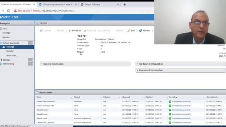
Task: Open the Task column dropdown
Action: 71,97
